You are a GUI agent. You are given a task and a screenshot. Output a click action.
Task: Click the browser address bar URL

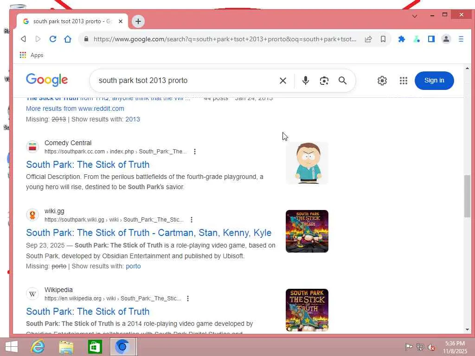pyautogui.click(x=225, y=39)
